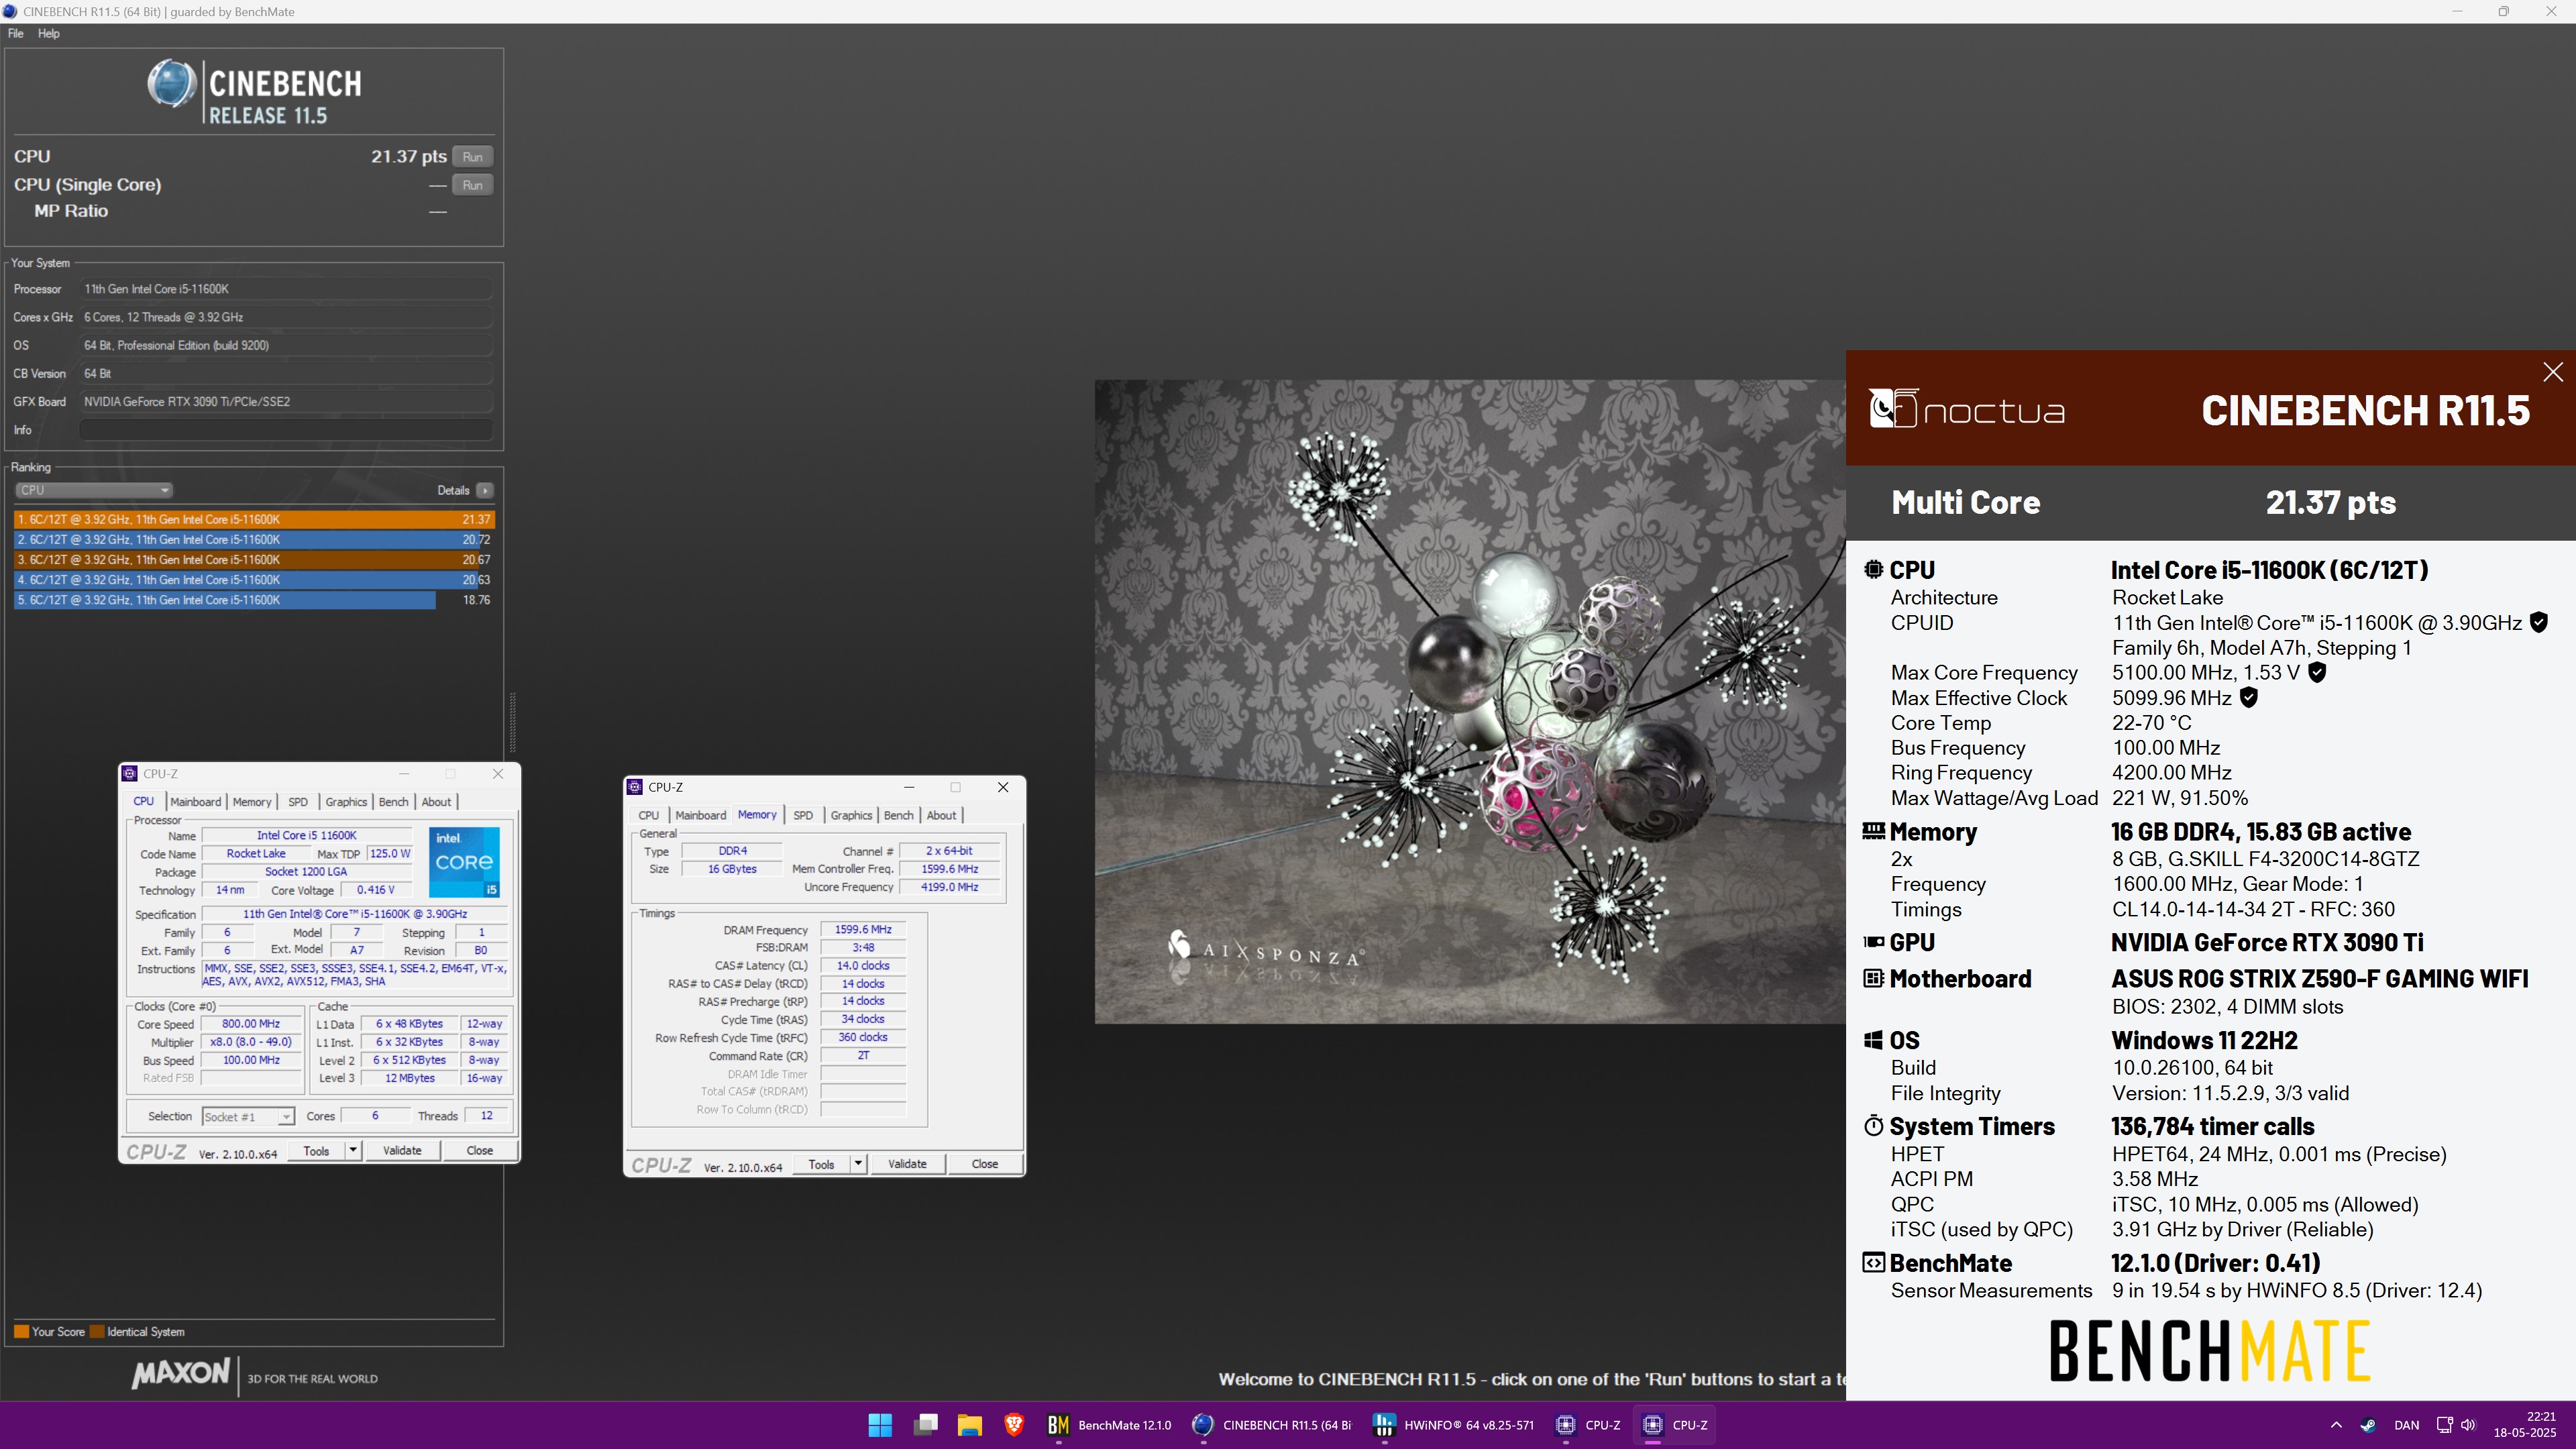Open the CPU ranking dropdown
This screenshot has height=1449, width=2576.
(x=94, y=490)
